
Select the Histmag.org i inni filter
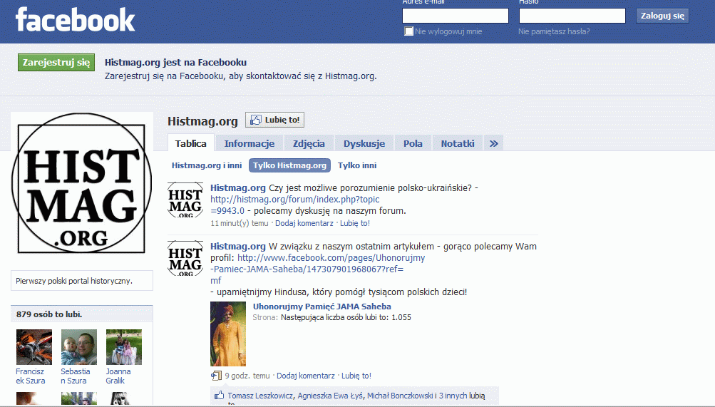tap(207, 165)
